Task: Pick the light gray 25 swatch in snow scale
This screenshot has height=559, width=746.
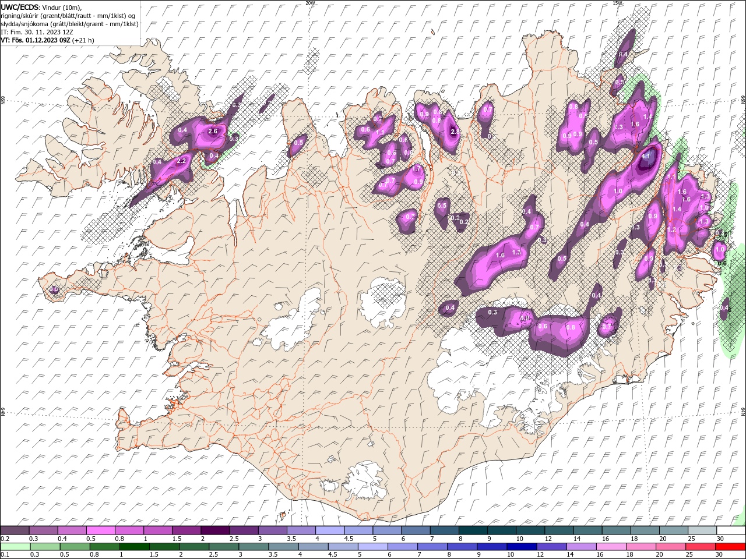Action: click(702, 530)
